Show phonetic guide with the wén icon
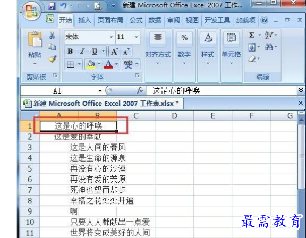The height and width of the screenshot is (238, 306). [x=128, y=64]
